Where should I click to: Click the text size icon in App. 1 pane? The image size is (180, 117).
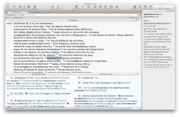tap(68, 74)
